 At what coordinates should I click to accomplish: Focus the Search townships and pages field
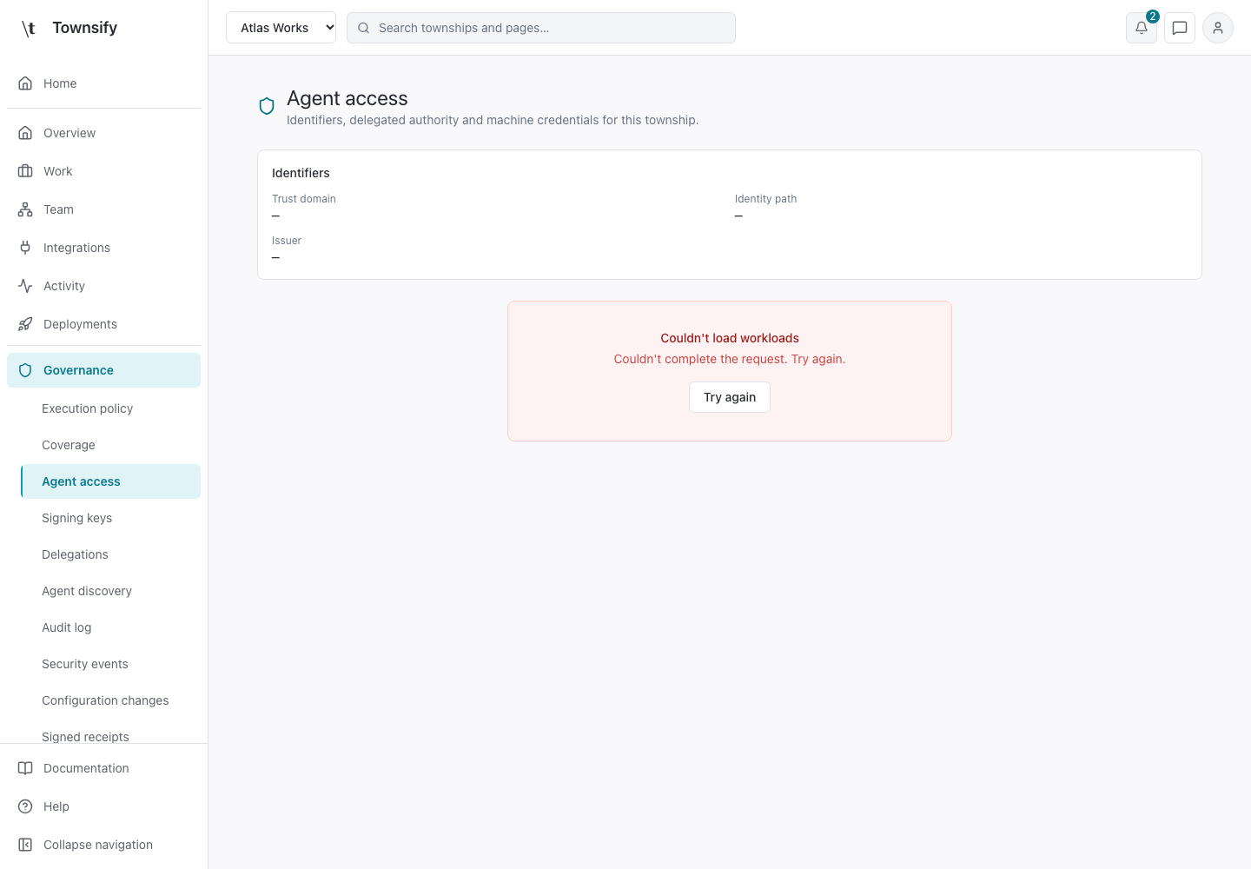541,28
